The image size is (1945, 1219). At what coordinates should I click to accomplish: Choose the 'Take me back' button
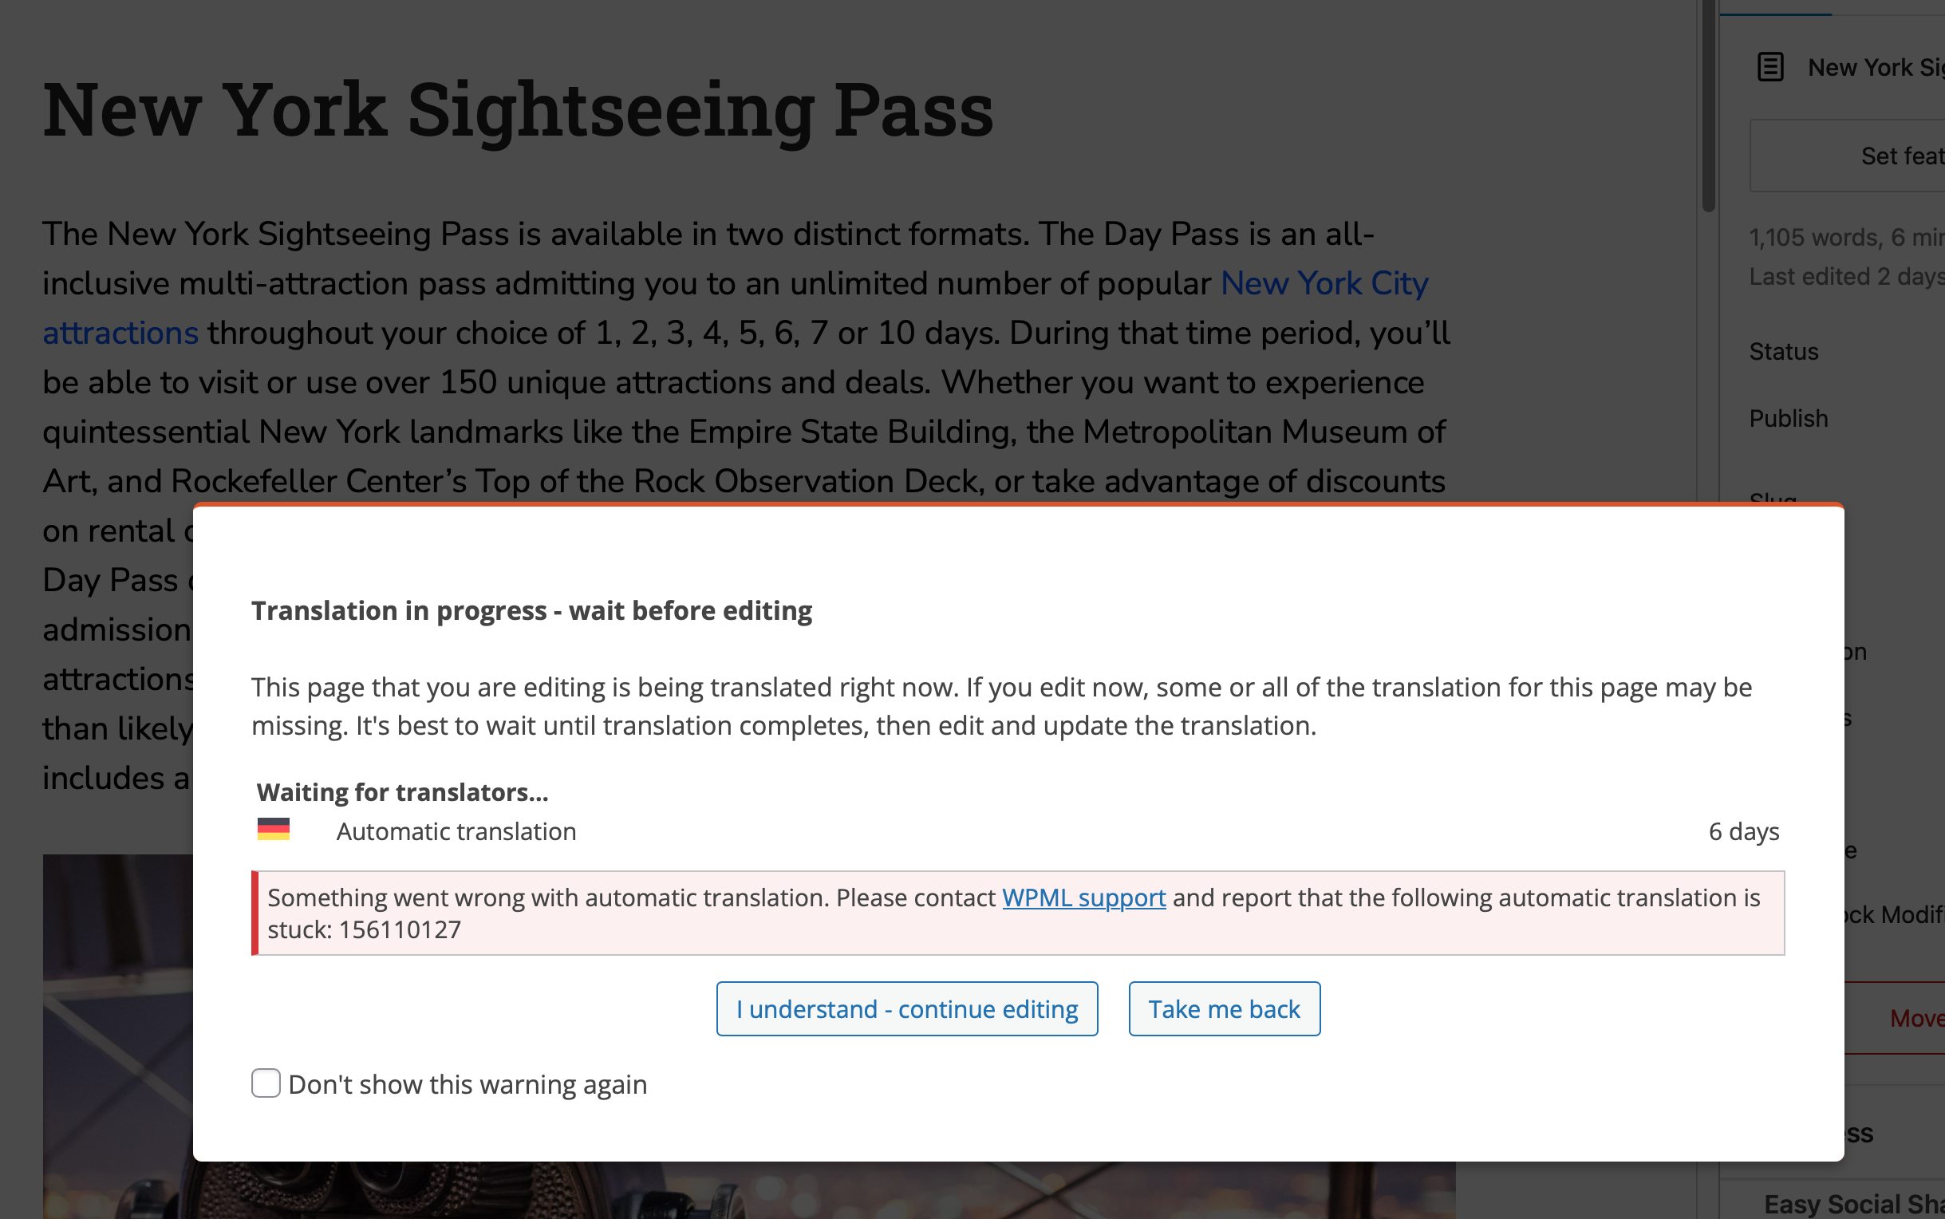pos(1224,1008)
